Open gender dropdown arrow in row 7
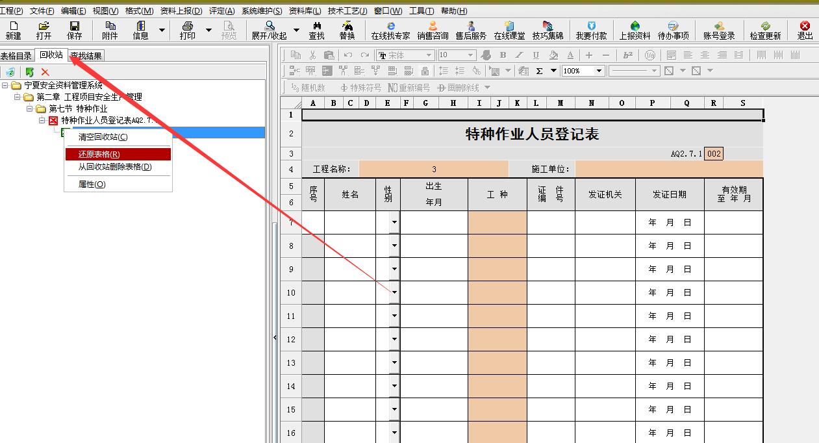This screenshot has height=443, width=819. [394, 223]
